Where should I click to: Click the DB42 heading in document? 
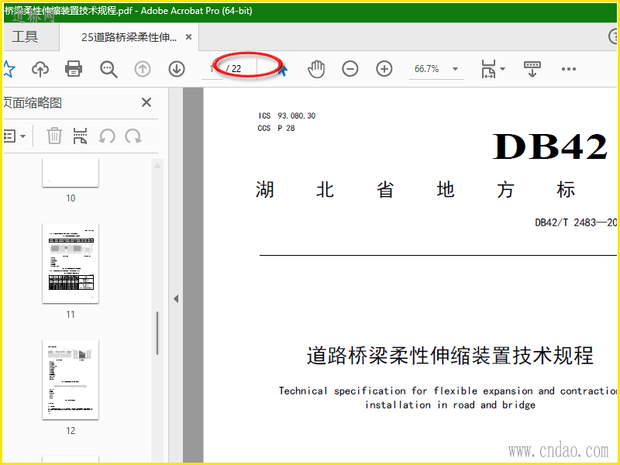click(549, 146)
